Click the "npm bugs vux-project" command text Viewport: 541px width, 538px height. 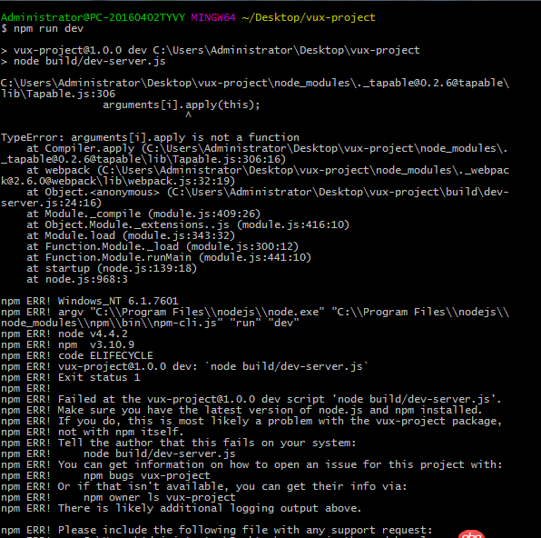[x=147, y=476]
